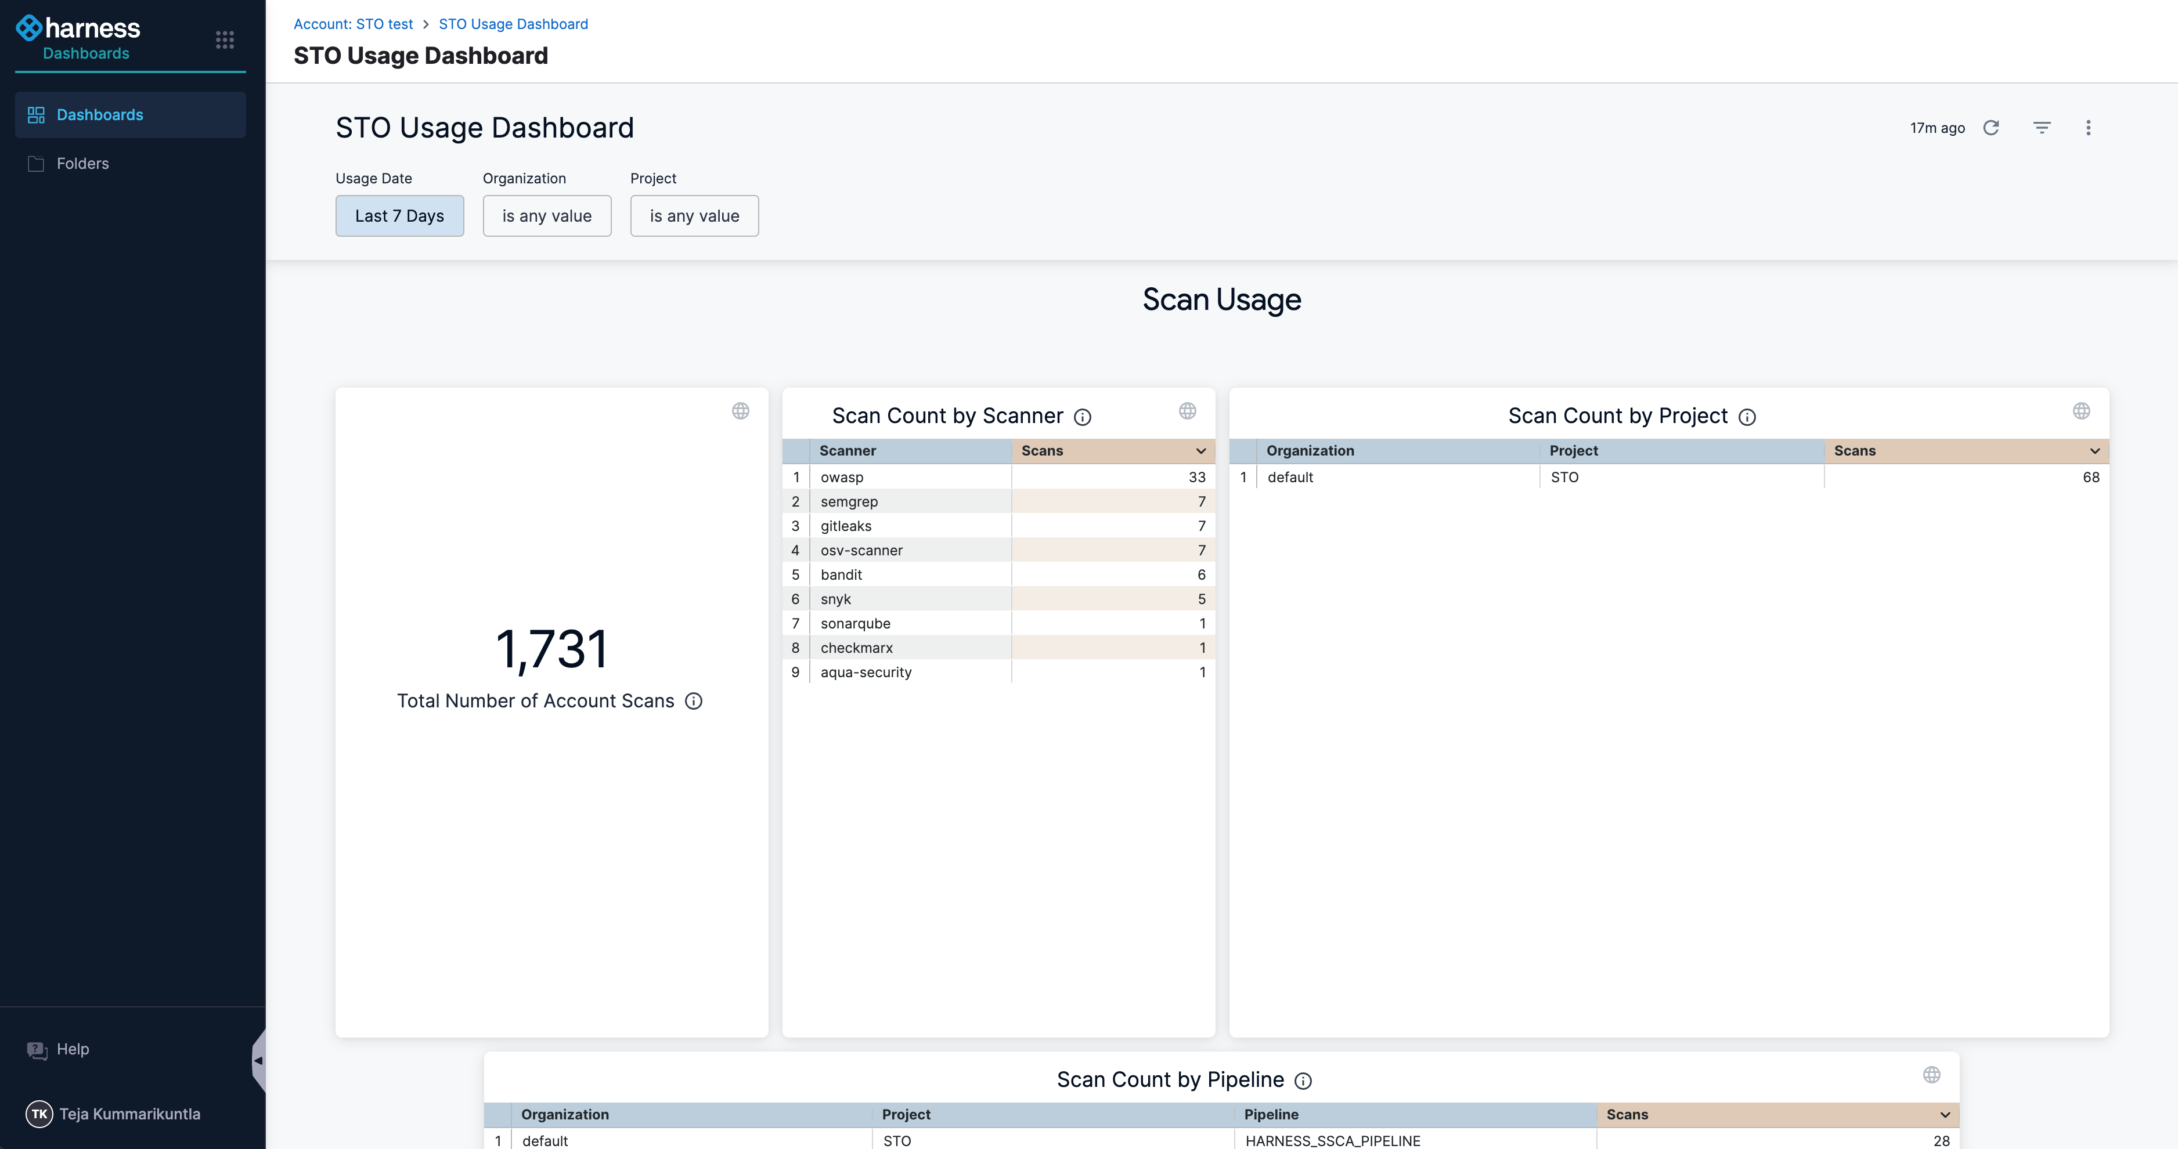Collapse the sidebar using the arrow handle
Screen dimensions: 2178x1149
[258, 1060]
